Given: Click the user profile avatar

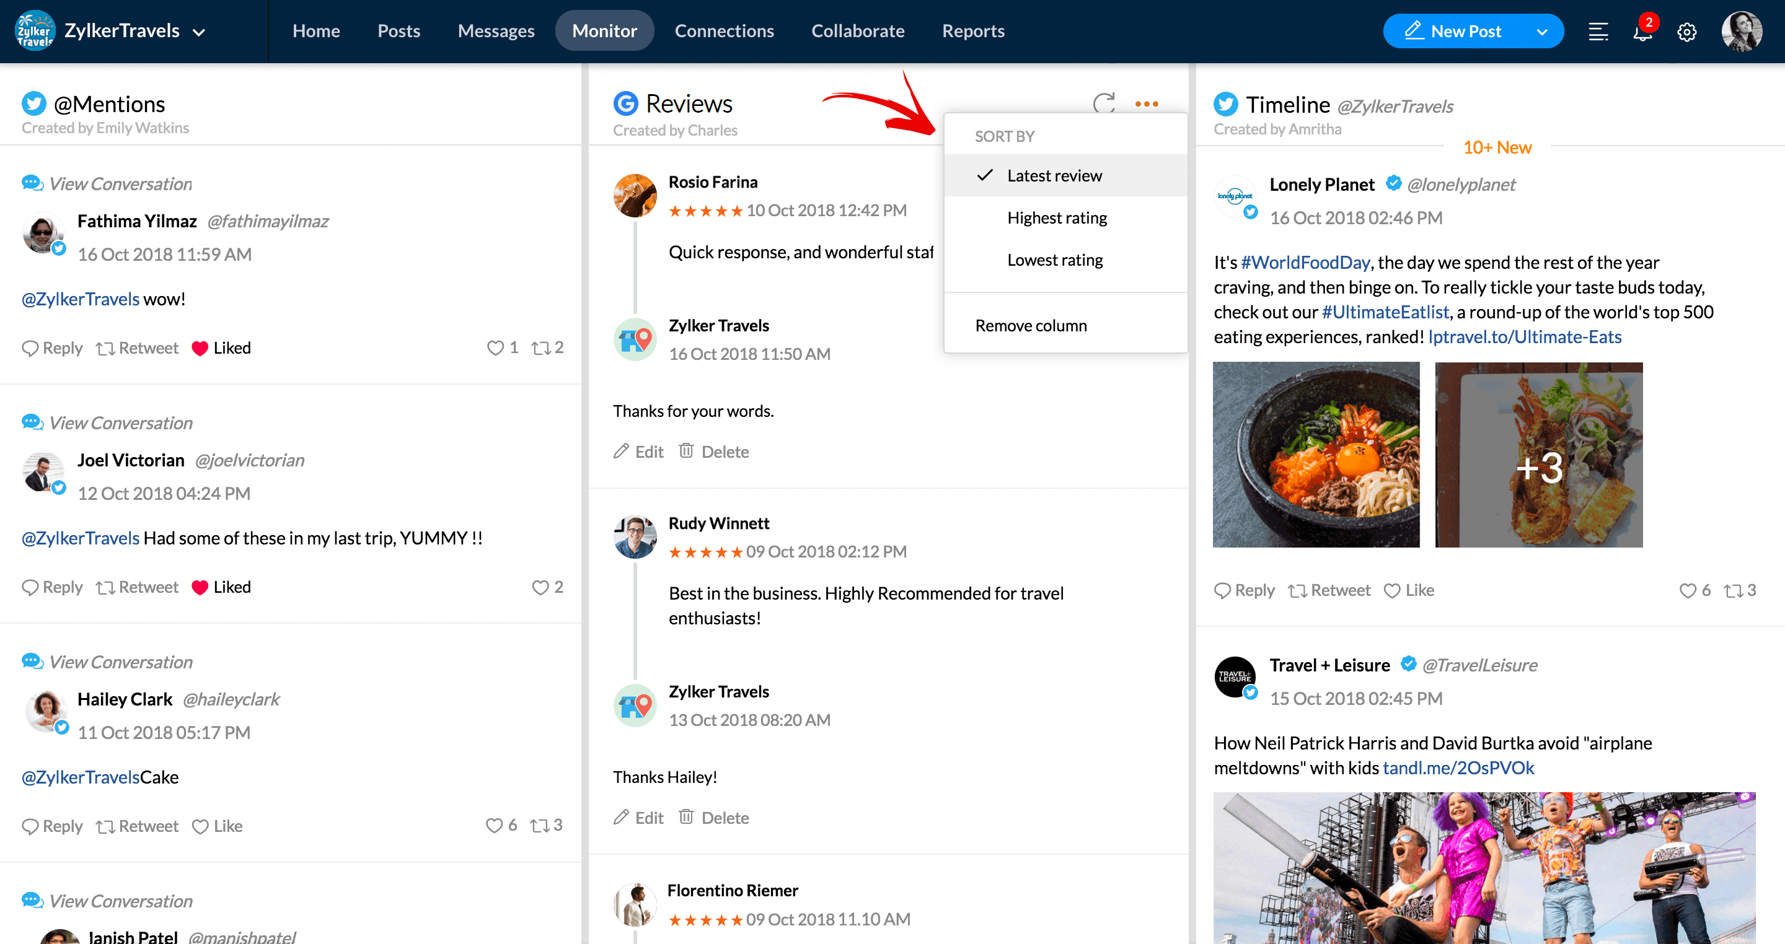Looking at the screenshot, I should [1742, 31].
